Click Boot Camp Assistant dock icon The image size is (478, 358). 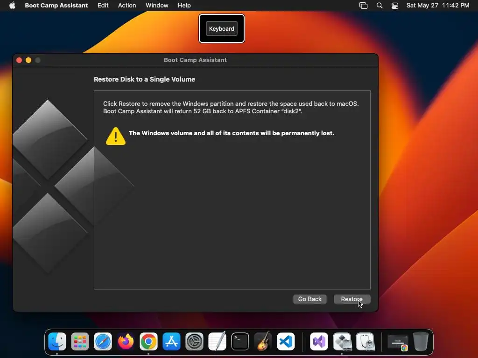[x=342, y=341]
